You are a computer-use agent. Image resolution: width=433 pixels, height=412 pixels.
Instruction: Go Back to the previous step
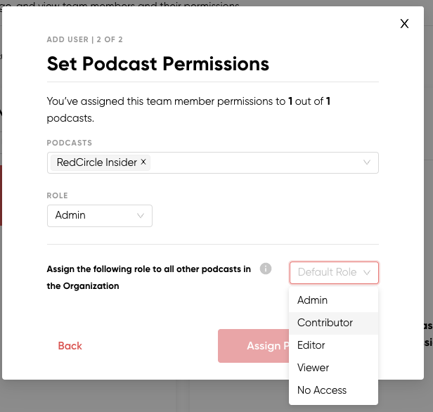click(70, 346)
